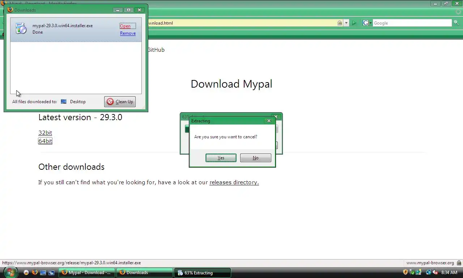This screenshot has height=278, width=463.
Task: Click the search magnifier icon
Action: pos(456,23)
